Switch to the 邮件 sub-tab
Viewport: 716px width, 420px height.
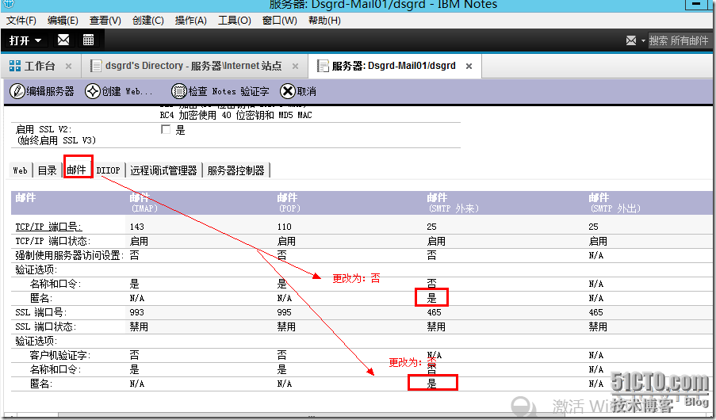pos(77,170)
